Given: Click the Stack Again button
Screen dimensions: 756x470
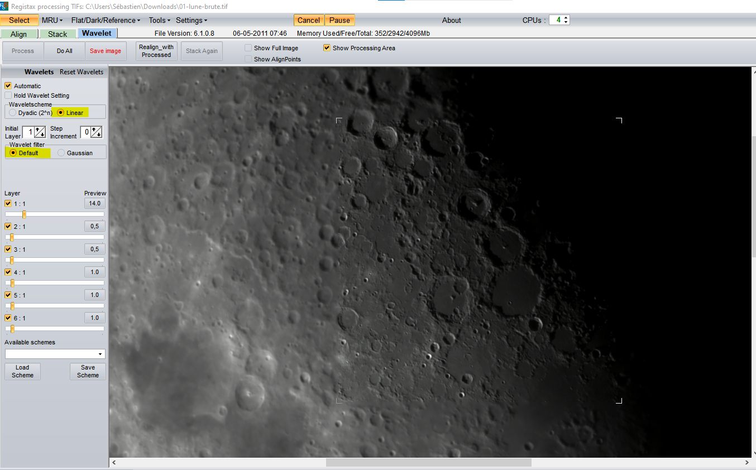Looking at the screenshot, I should (202, 51).
